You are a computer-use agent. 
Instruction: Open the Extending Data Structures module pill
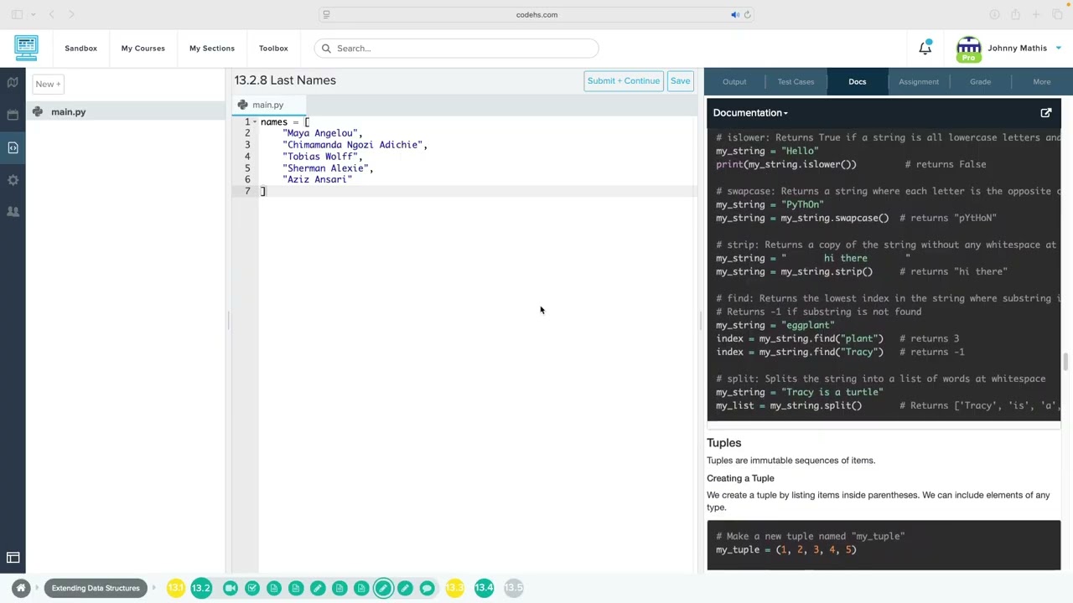click(x=96, y=588)
